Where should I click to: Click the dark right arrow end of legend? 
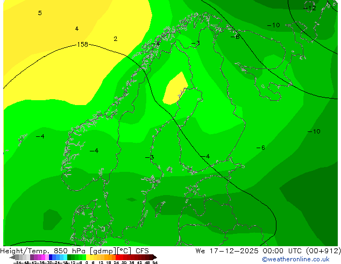coord(154,257)
